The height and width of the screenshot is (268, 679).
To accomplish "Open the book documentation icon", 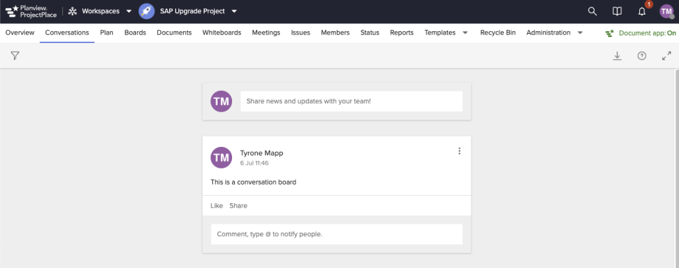I will coord(617,11).
